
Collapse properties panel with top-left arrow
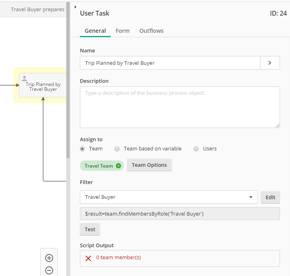[x=75, y=7]
